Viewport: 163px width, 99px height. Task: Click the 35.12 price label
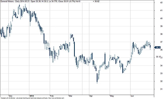click(158, 57)
